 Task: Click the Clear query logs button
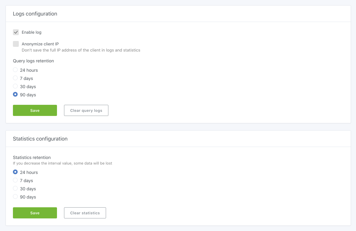click(86, 110)
